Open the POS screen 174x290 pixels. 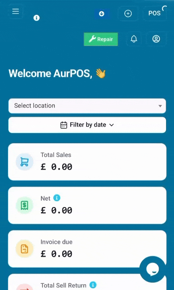pyautogui.click(x=154, y=13)
